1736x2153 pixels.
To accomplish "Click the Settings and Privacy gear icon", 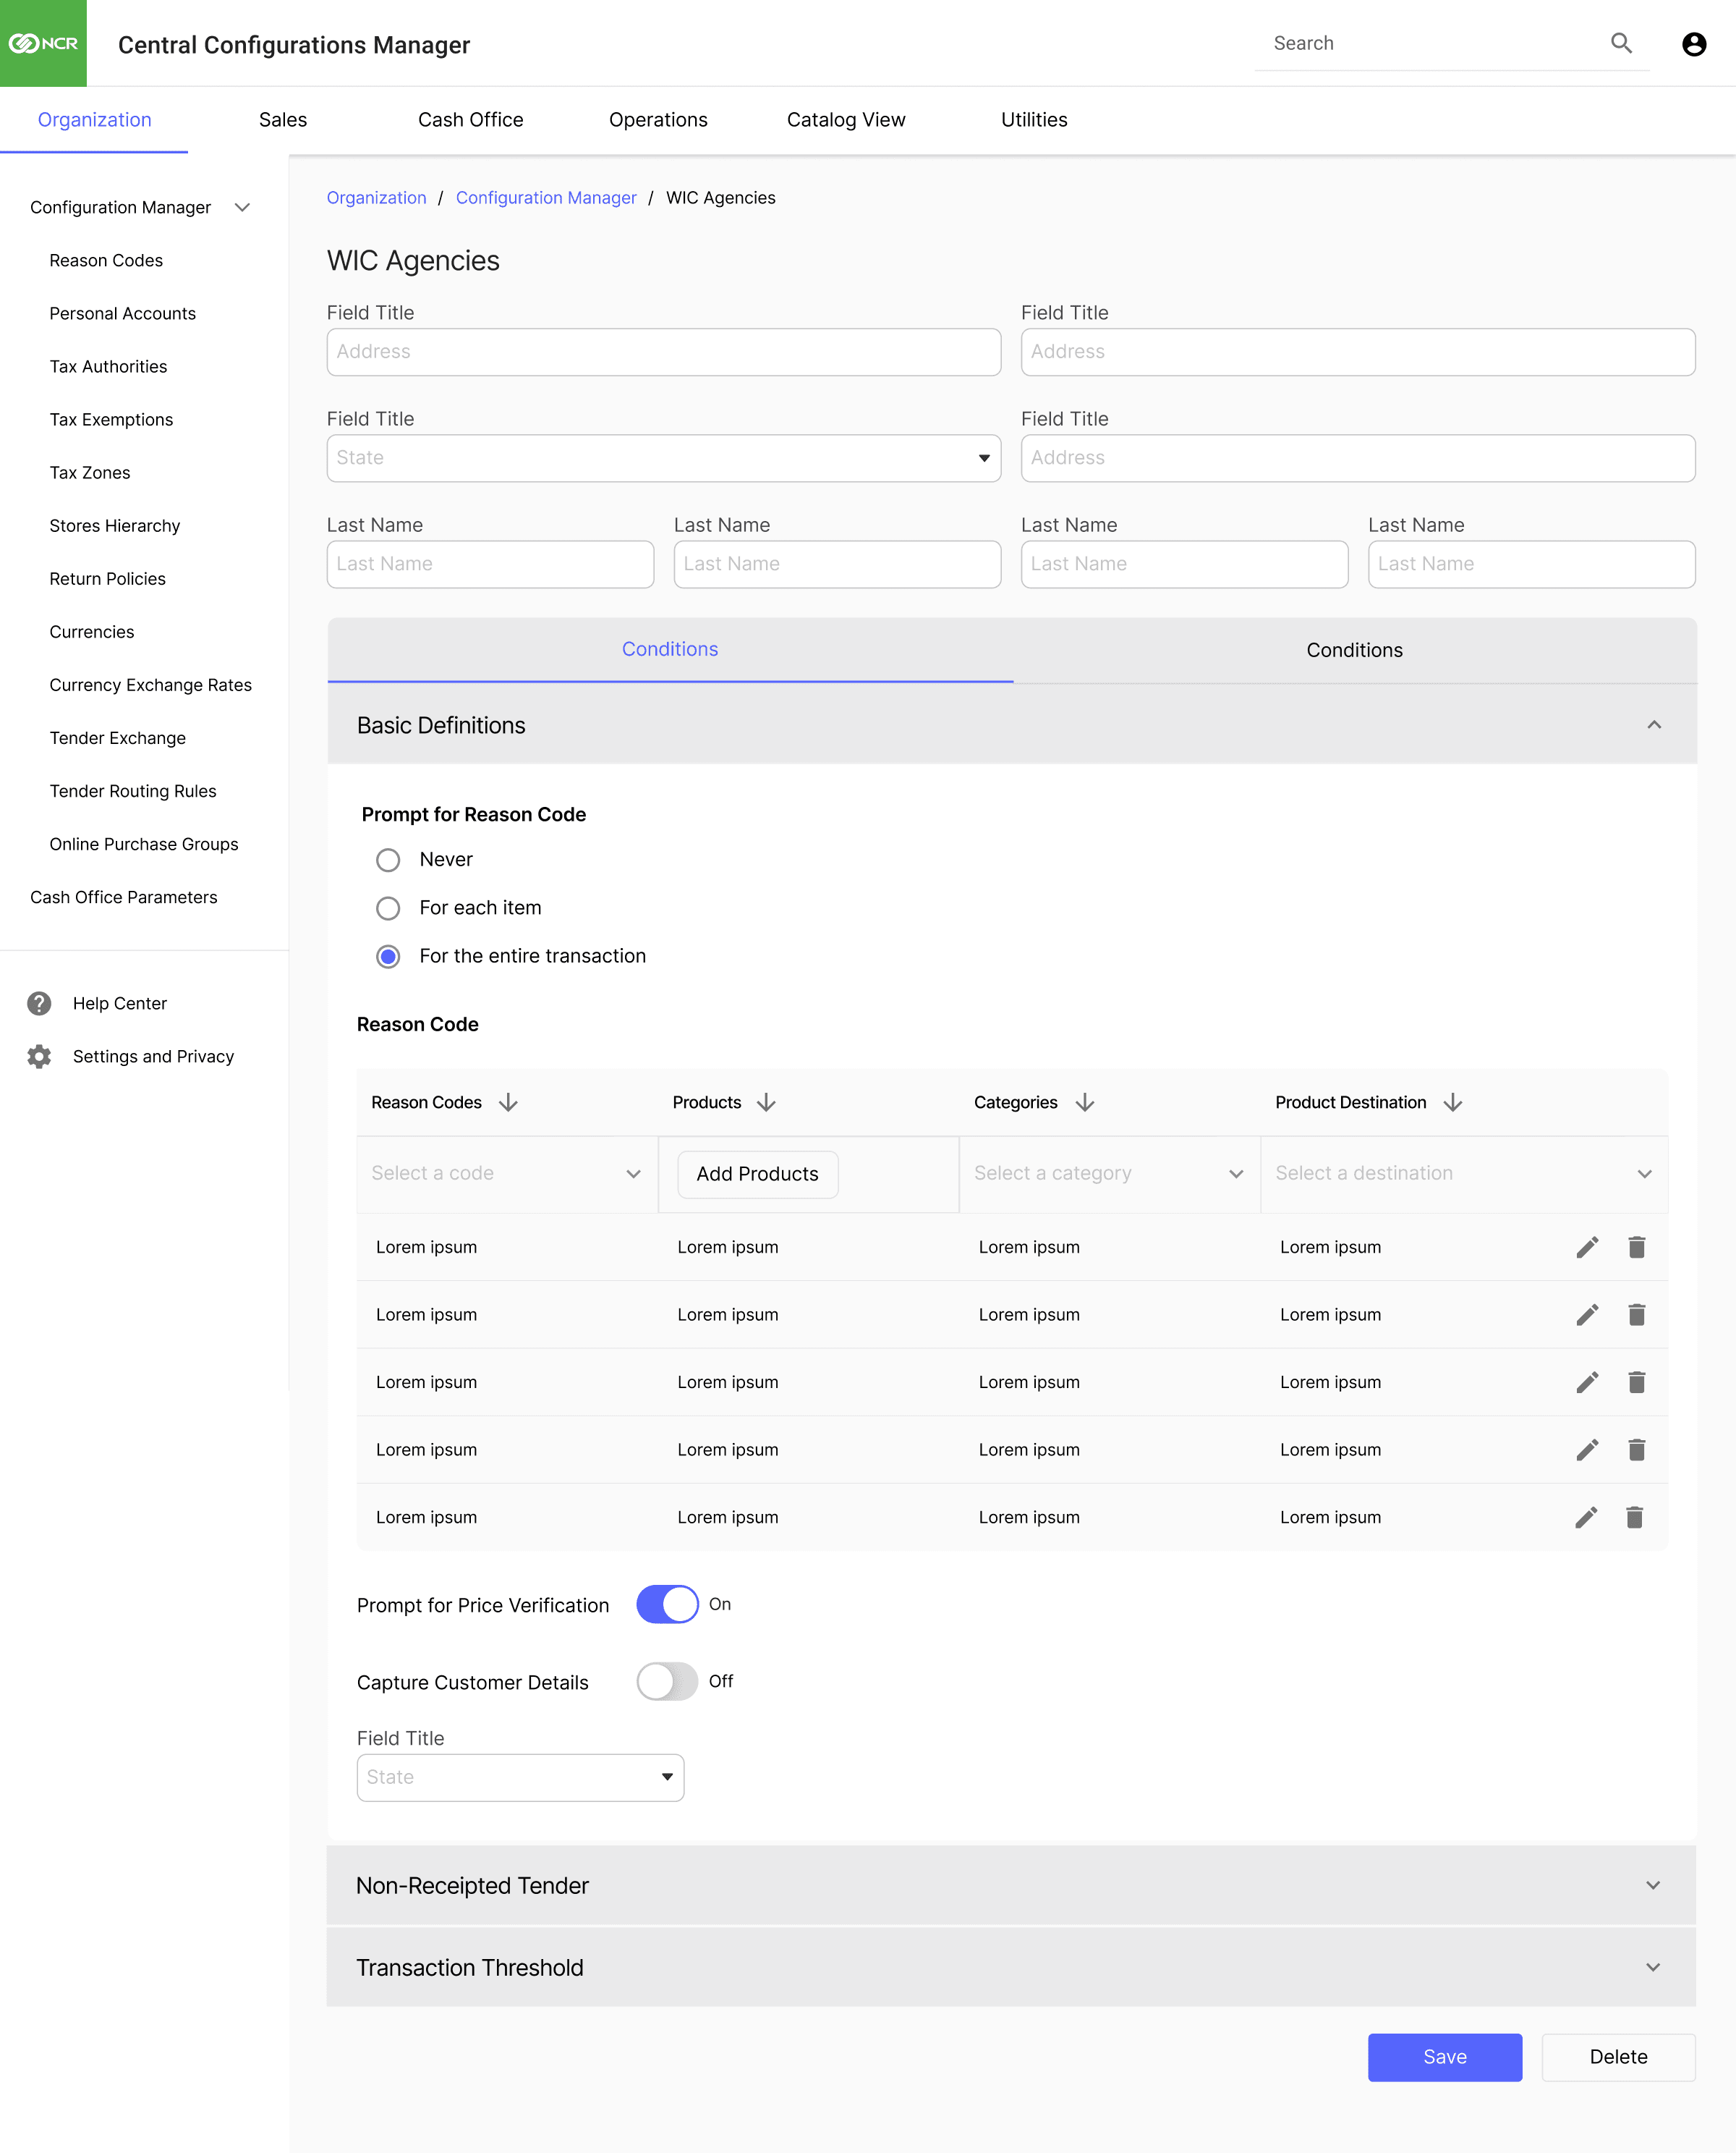I will (39, 1057).
